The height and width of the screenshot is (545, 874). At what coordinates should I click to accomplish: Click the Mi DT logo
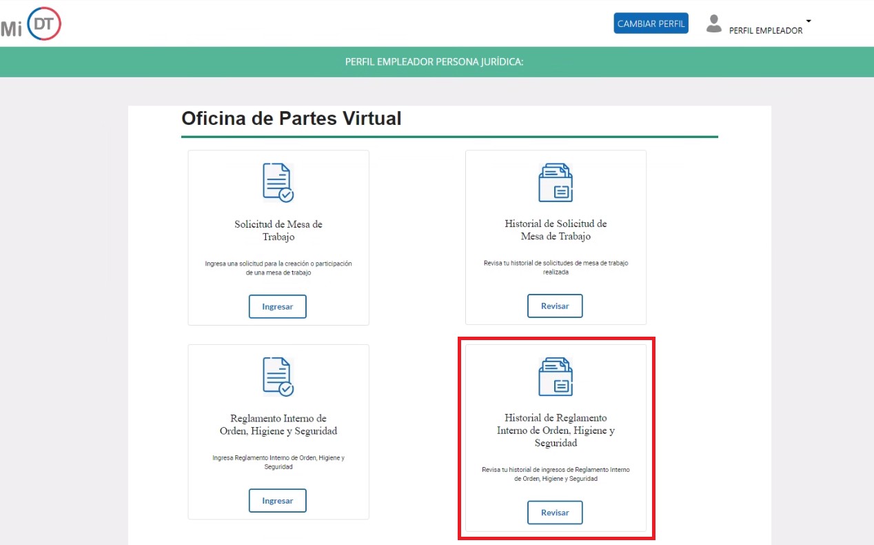31,23
